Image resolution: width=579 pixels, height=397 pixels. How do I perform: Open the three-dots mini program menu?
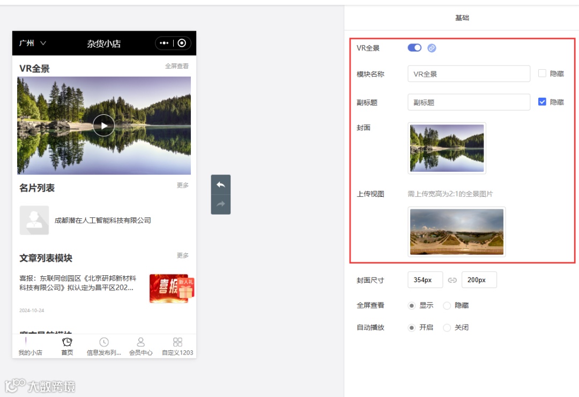(164, 43)
